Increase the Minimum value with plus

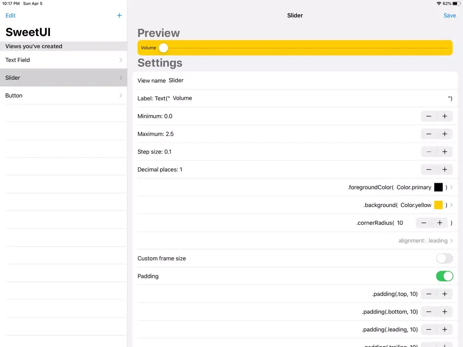(444, 116)
